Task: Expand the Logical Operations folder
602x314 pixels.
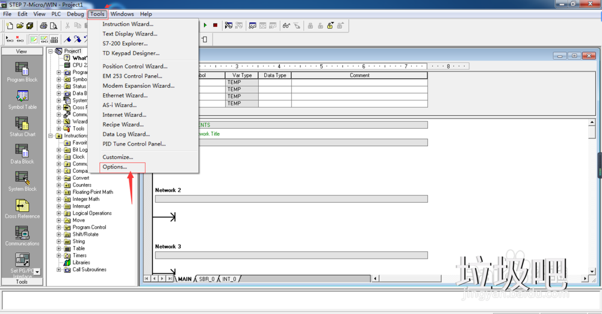Action: (59, 214)
